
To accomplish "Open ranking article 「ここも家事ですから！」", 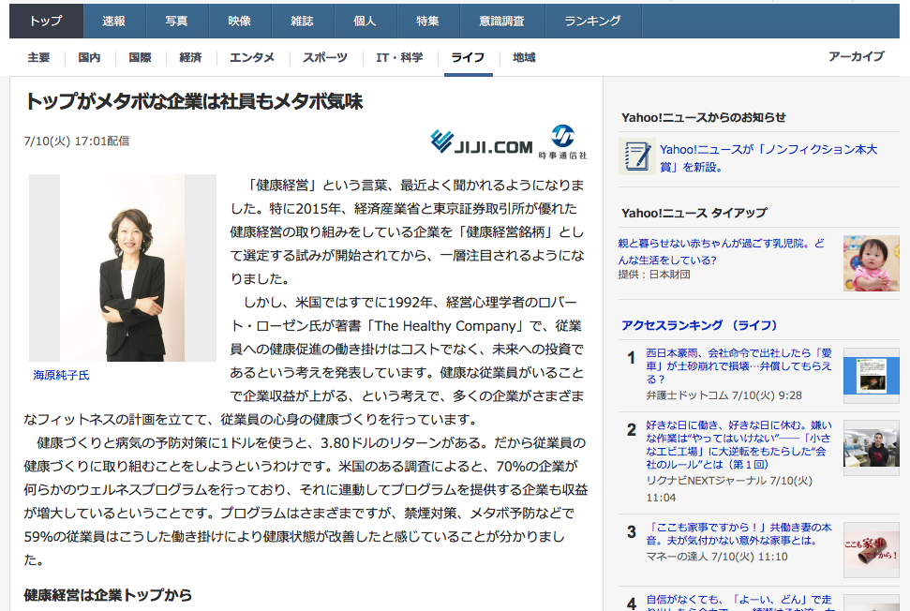I will point(738,534).
